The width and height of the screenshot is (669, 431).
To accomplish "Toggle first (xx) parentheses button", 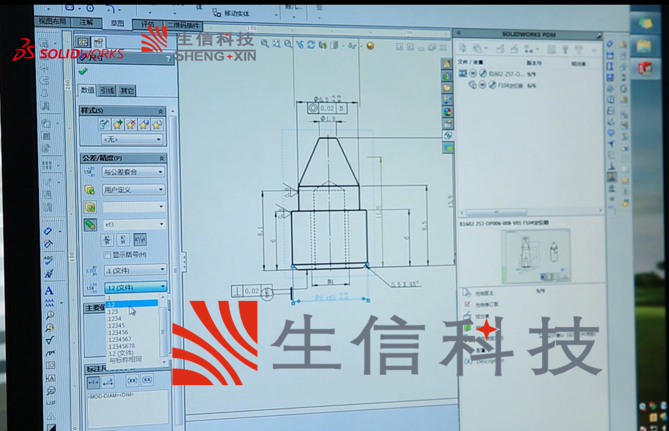I will coord(132,380).
